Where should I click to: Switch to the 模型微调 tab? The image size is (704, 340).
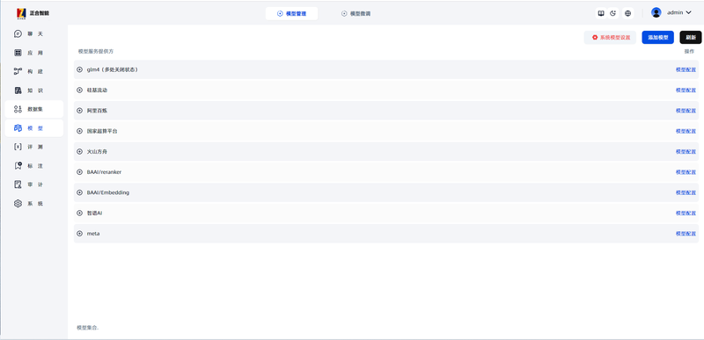point(356,13)
